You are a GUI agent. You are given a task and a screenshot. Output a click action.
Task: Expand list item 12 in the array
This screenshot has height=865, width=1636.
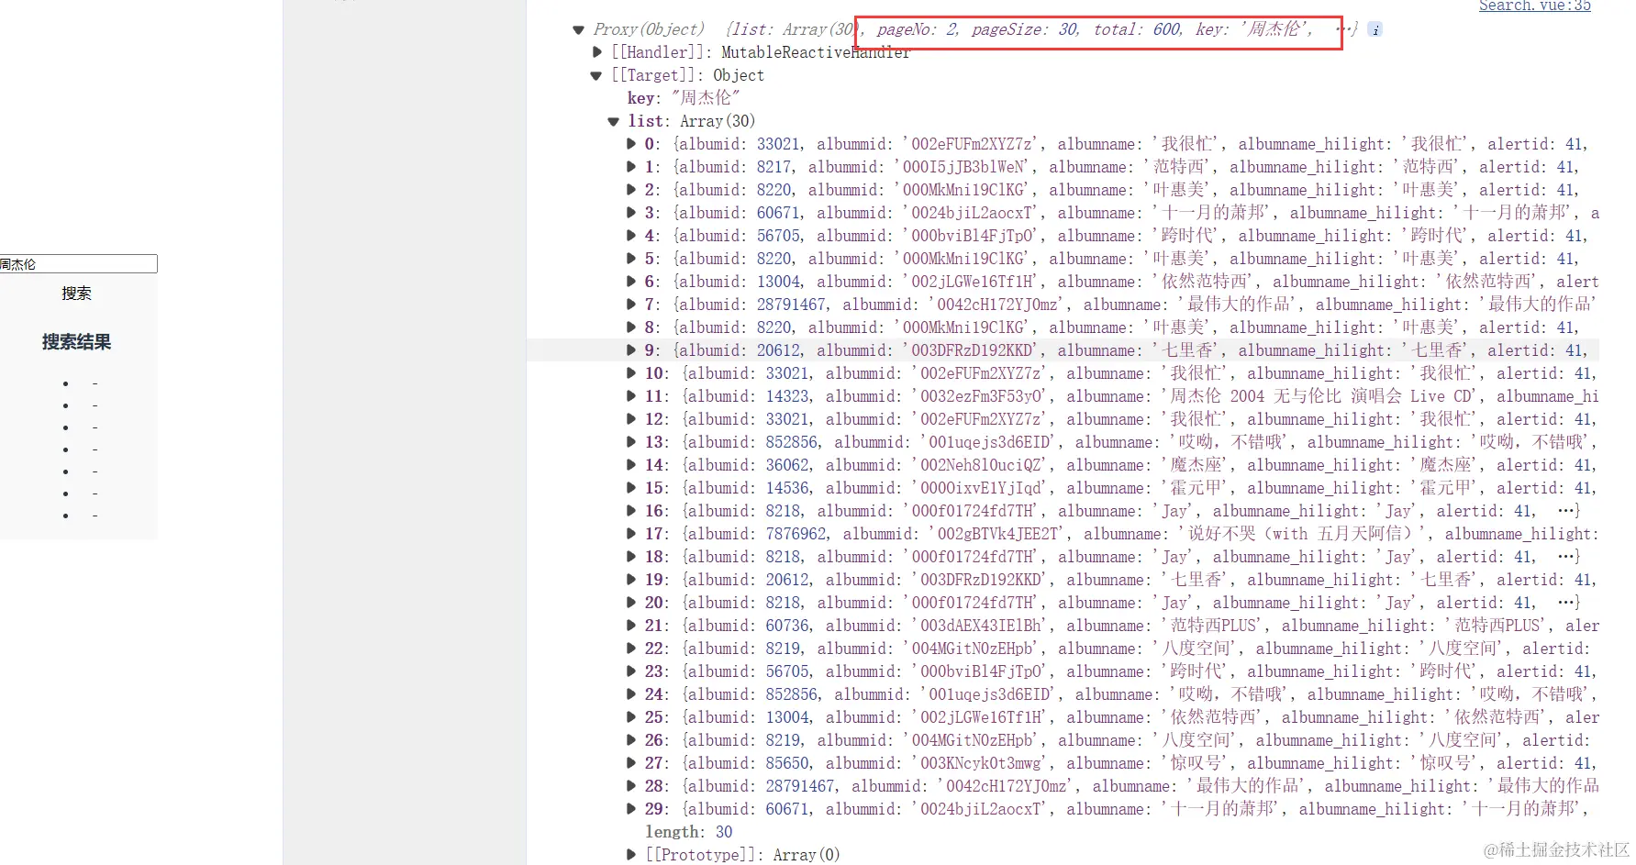point(631,419)
